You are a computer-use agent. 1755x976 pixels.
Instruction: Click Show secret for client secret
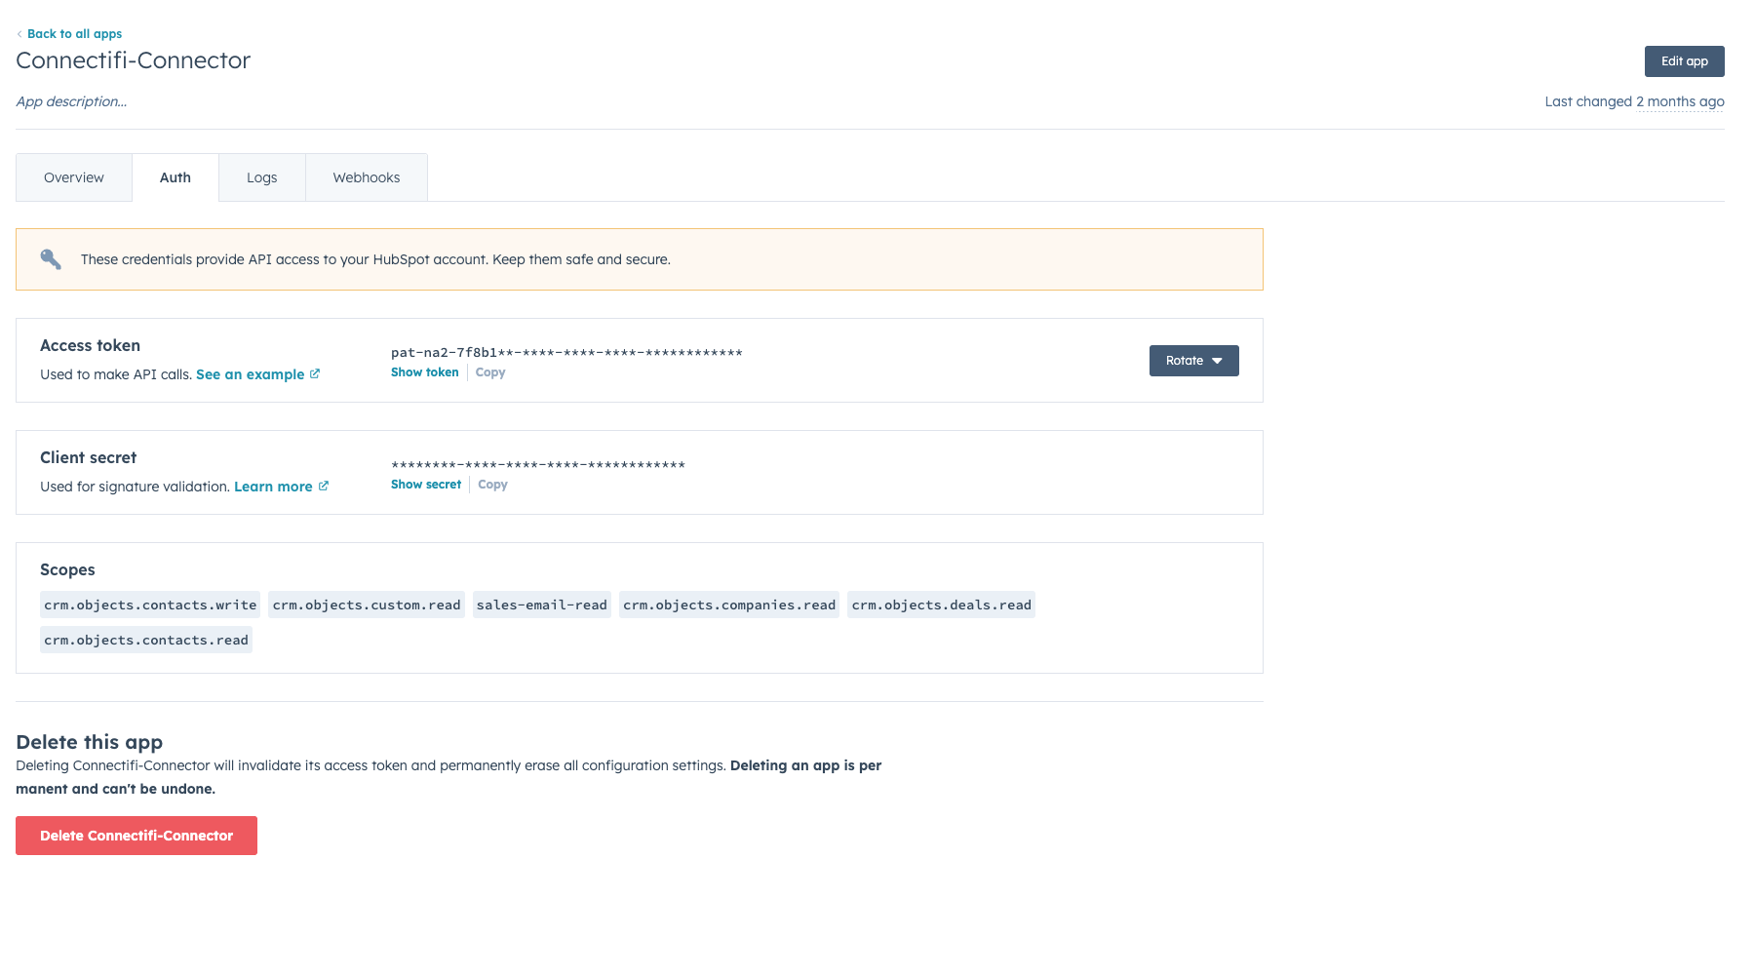pos(426,485)
